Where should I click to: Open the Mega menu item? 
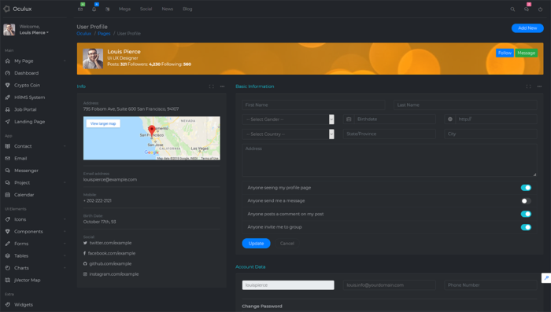tap(124, 9)
